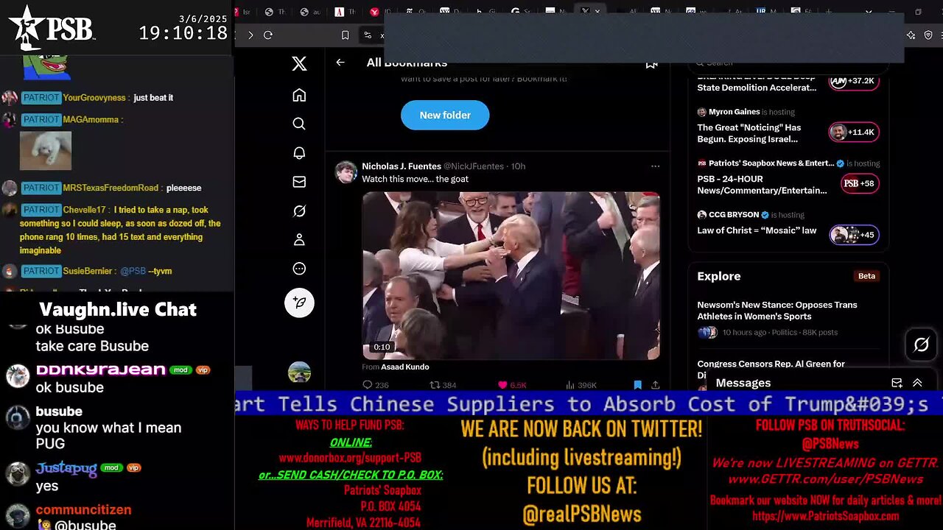Switch to the 'G' Google browser tab
The height and width of the screenshot is (530, 943).
[x=514, y=11]
